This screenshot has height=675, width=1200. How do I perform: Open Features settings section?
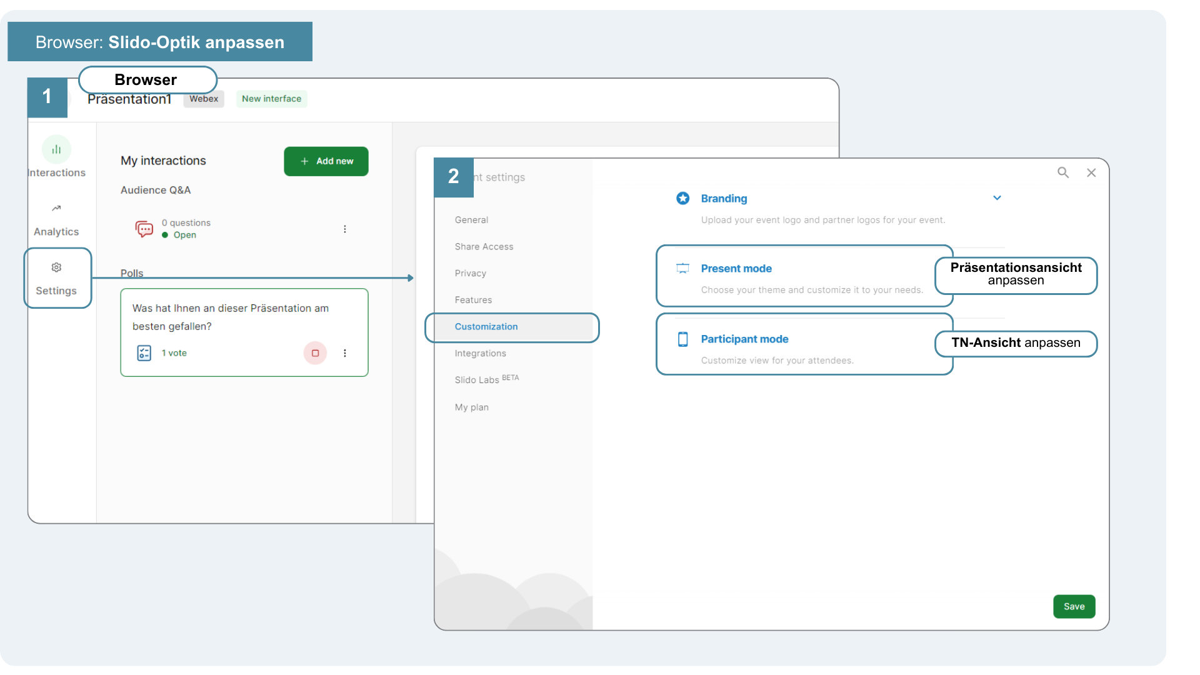pos(474,300)
